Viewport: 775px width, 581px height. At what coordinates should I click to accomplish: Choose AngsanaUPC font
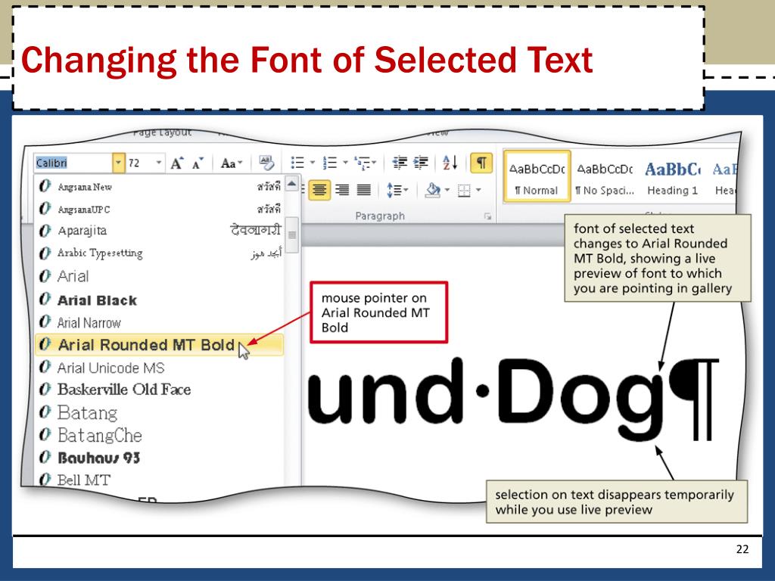click(159, 209)
